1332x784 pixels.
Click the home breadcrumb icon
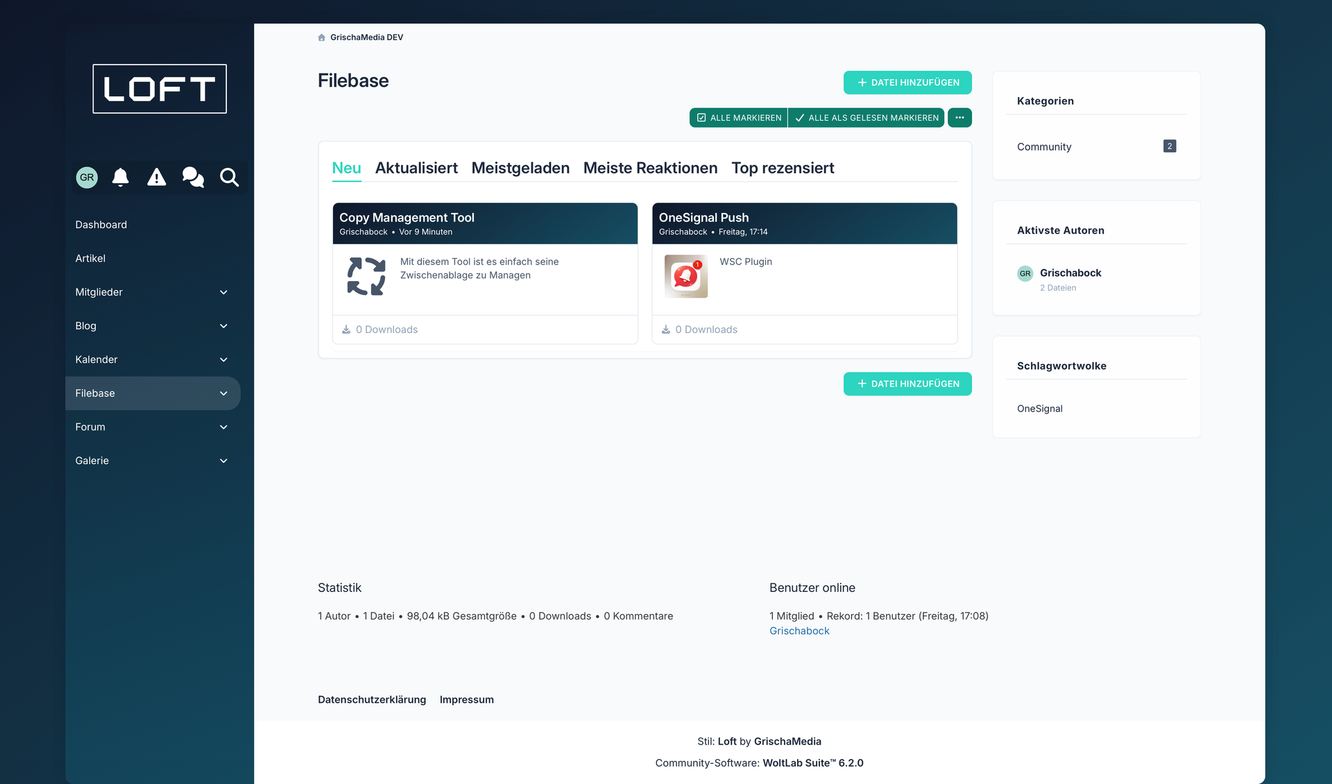tap(321, 38)
